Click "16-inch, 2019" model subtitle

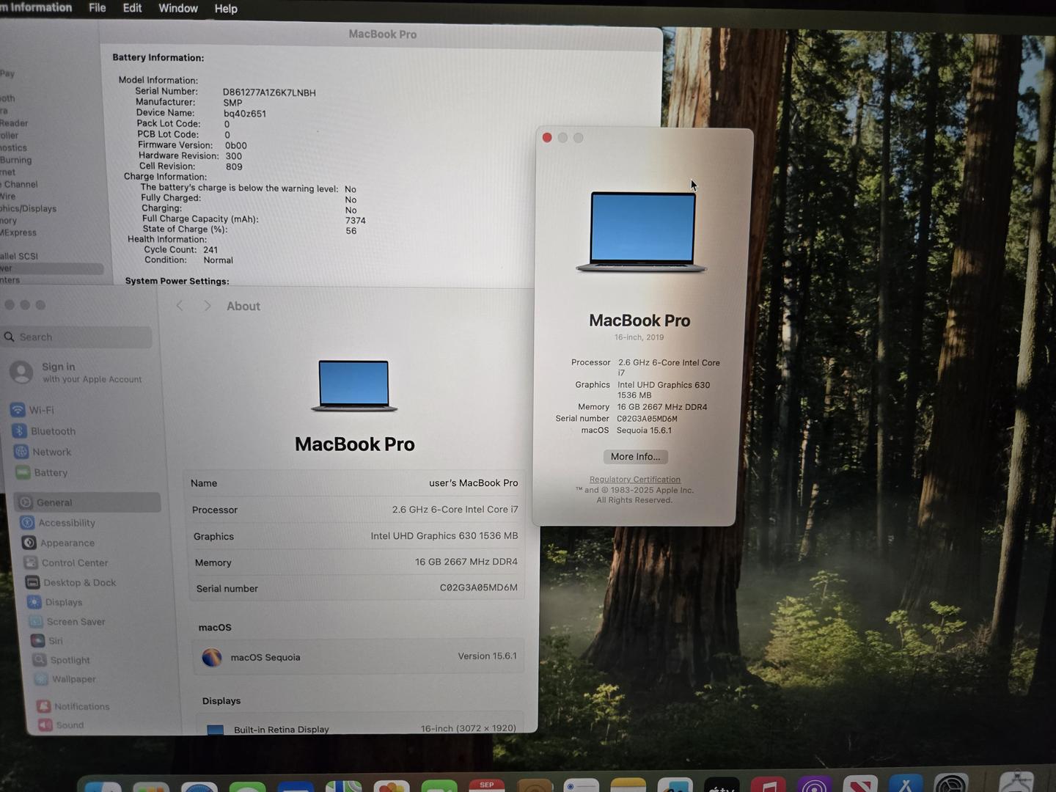[639, 337]
